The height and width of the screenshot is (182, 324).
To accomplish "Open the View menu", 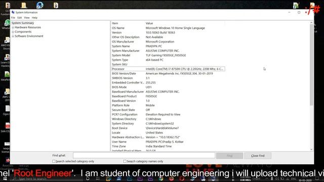I will coord(27,18).
